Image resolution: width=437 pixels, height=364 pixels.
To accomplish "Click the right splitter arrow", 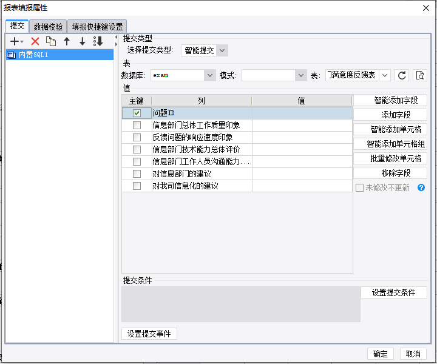I will [x=116, y=44].
